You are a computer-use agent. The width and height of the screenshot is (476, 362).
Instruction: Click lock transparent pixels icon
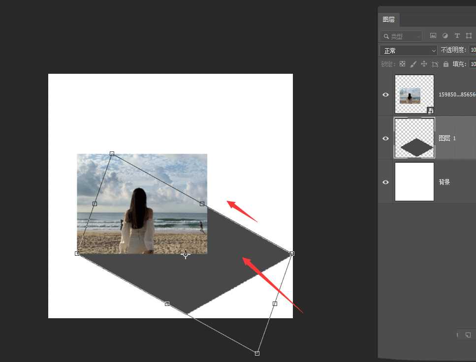pyautogui.click(x=402, y=64)
